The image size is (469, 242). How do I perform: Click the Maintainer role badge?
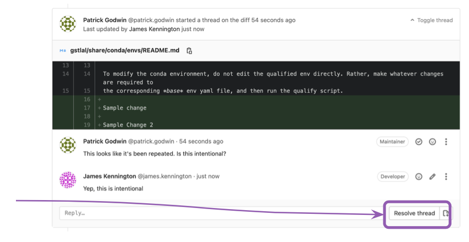tap(392, 142)
